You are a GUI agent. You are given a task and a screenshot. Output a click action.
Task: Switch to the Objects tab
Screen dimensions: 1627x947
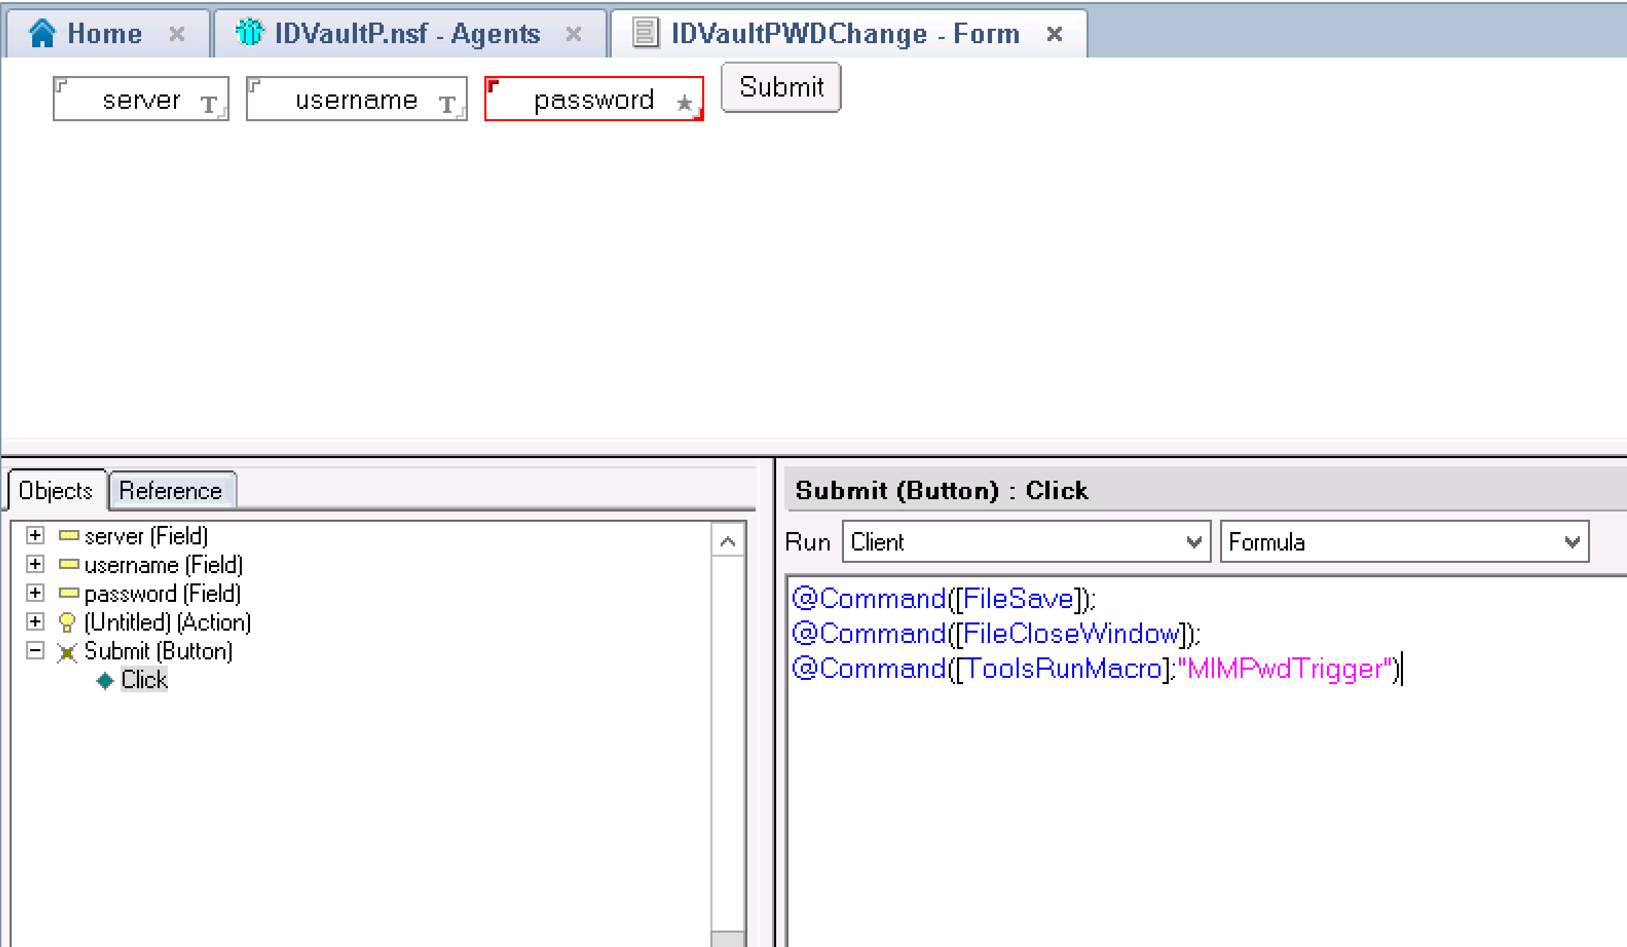click(x=55, y=490)
